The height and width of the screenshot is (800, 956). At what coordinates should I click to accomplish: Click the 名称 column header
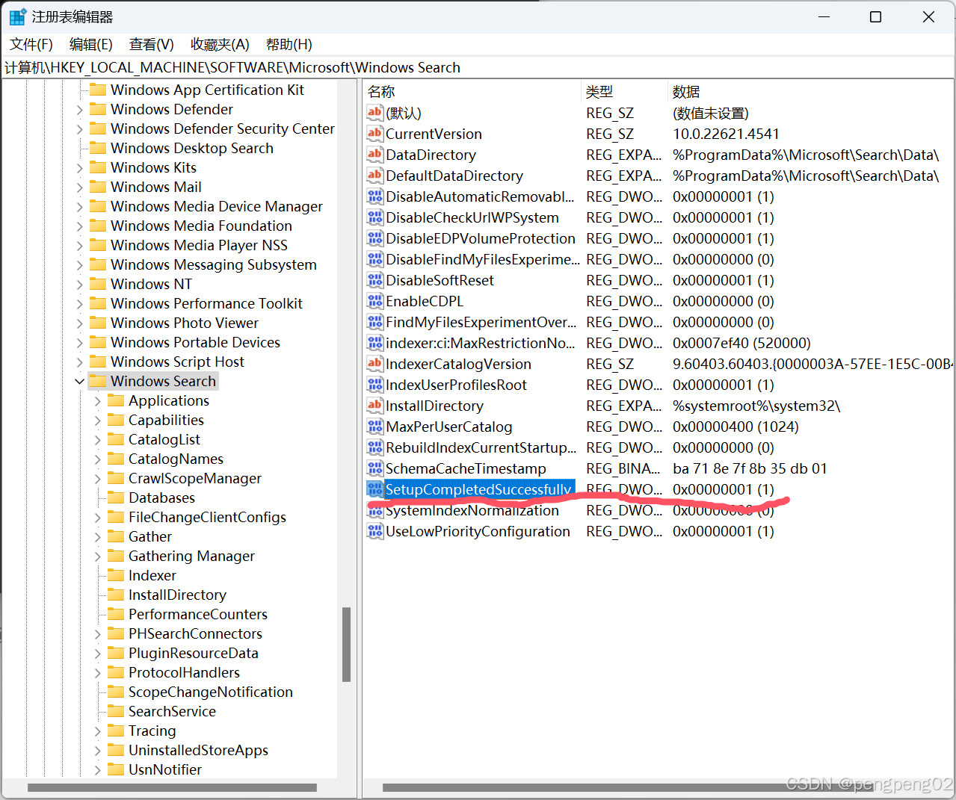tap(472, 91)
